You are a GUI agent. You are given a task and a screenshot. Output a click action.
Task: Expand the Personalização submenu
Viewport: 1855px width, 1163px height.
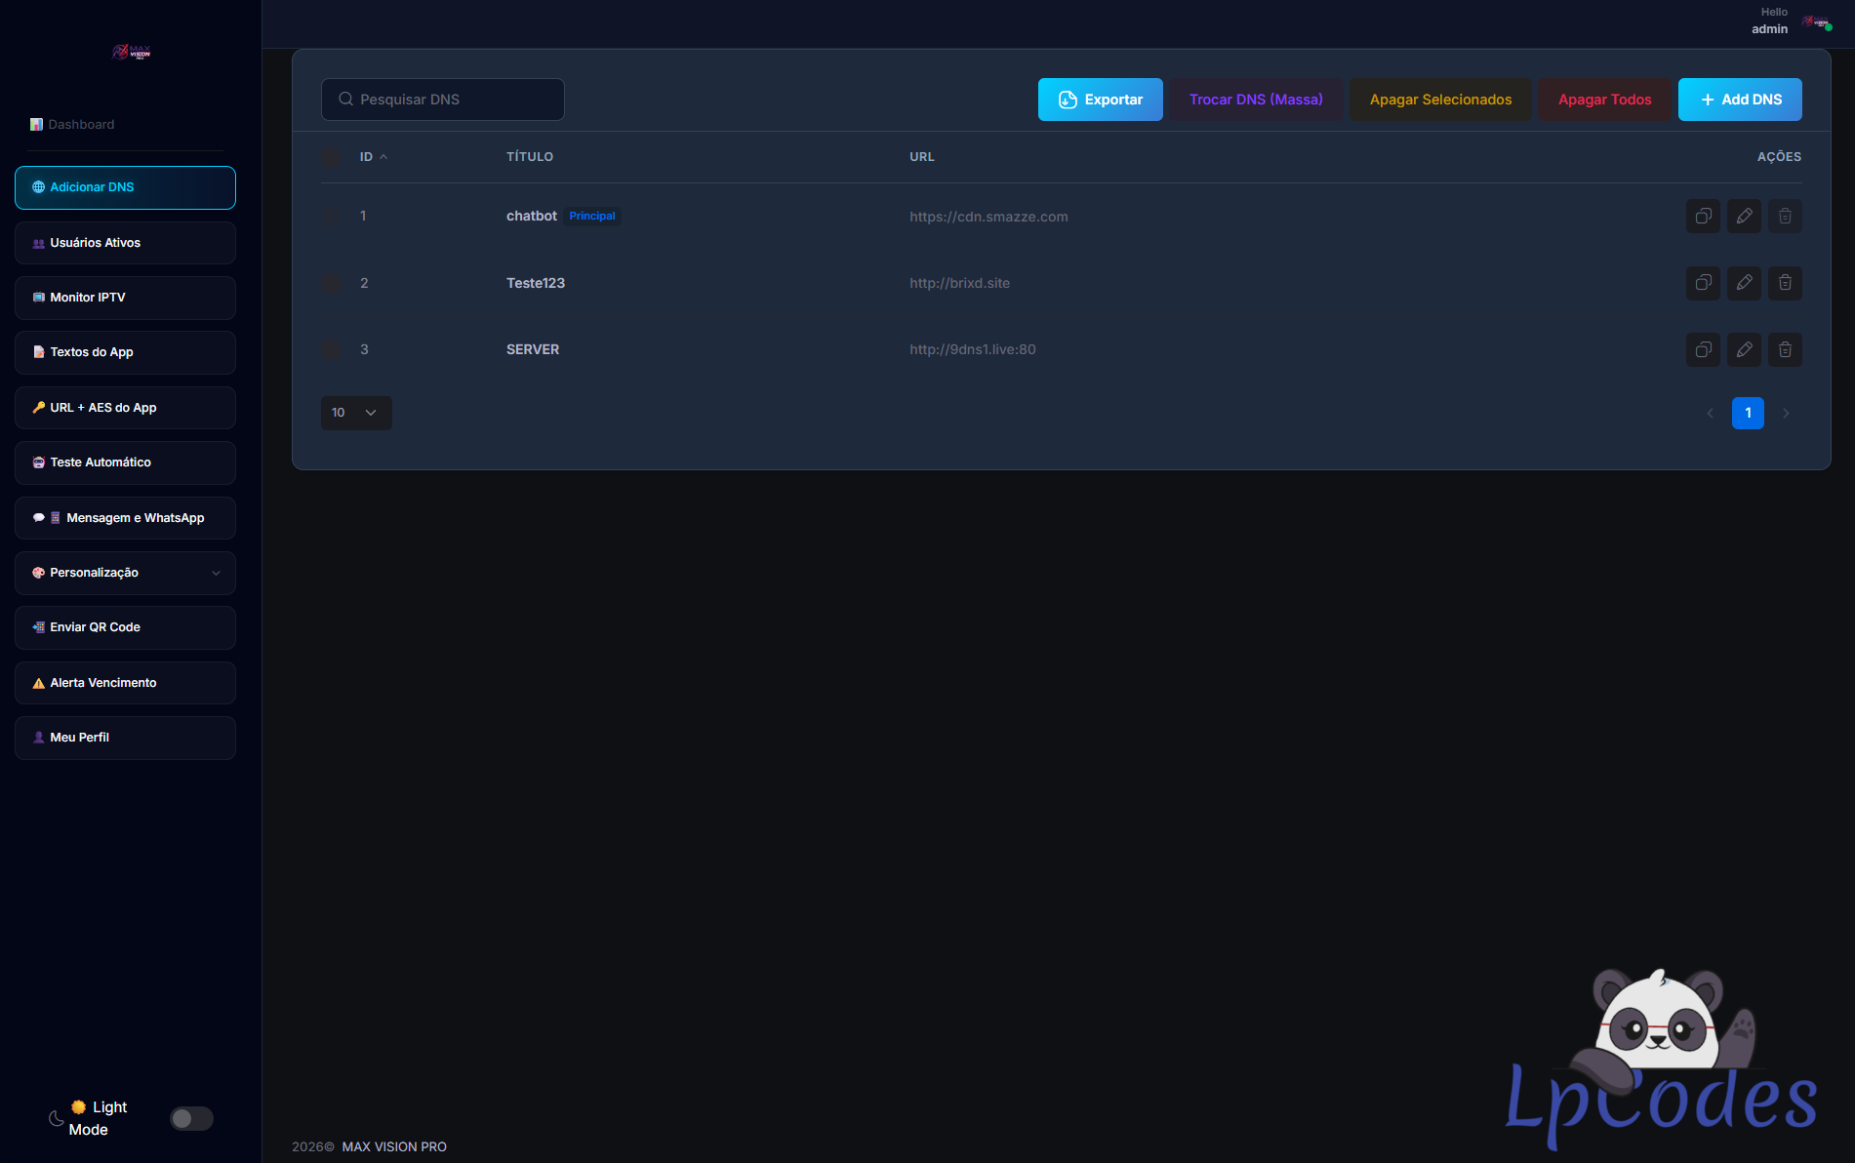coord(125,573)
